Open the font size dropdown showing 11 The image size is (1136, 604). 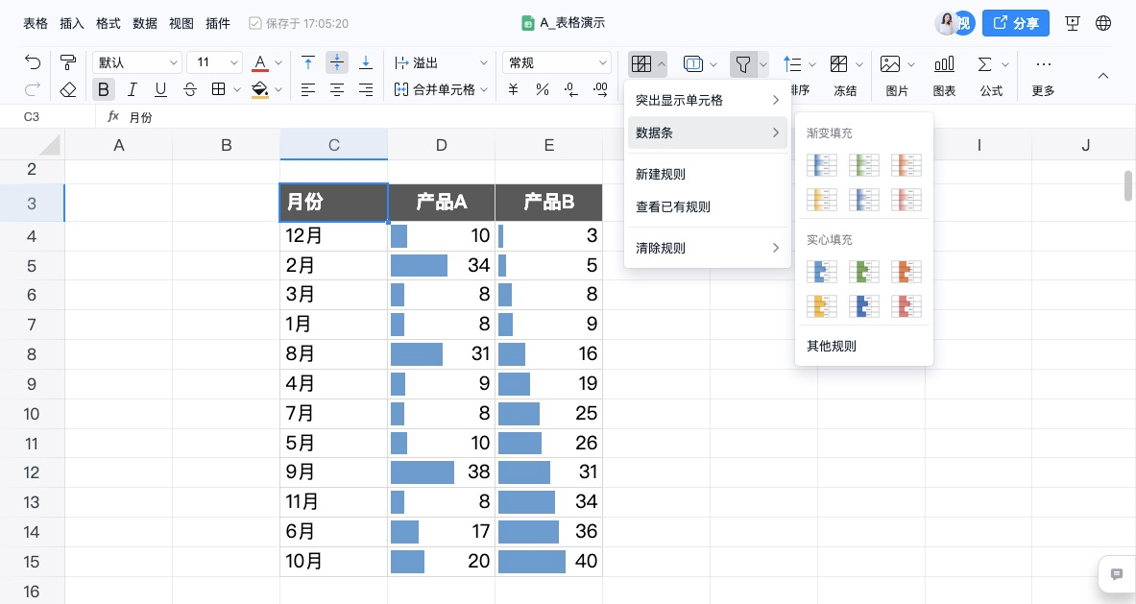point(214,61)
